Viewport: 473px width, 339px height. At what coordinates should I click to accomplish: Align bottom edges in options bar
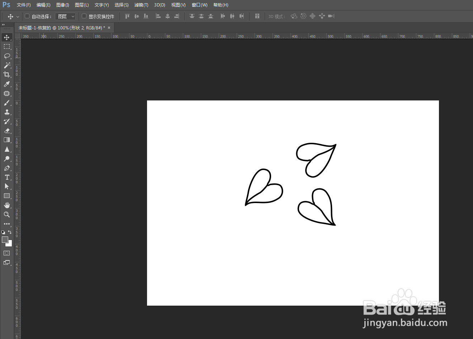(146, 16)
